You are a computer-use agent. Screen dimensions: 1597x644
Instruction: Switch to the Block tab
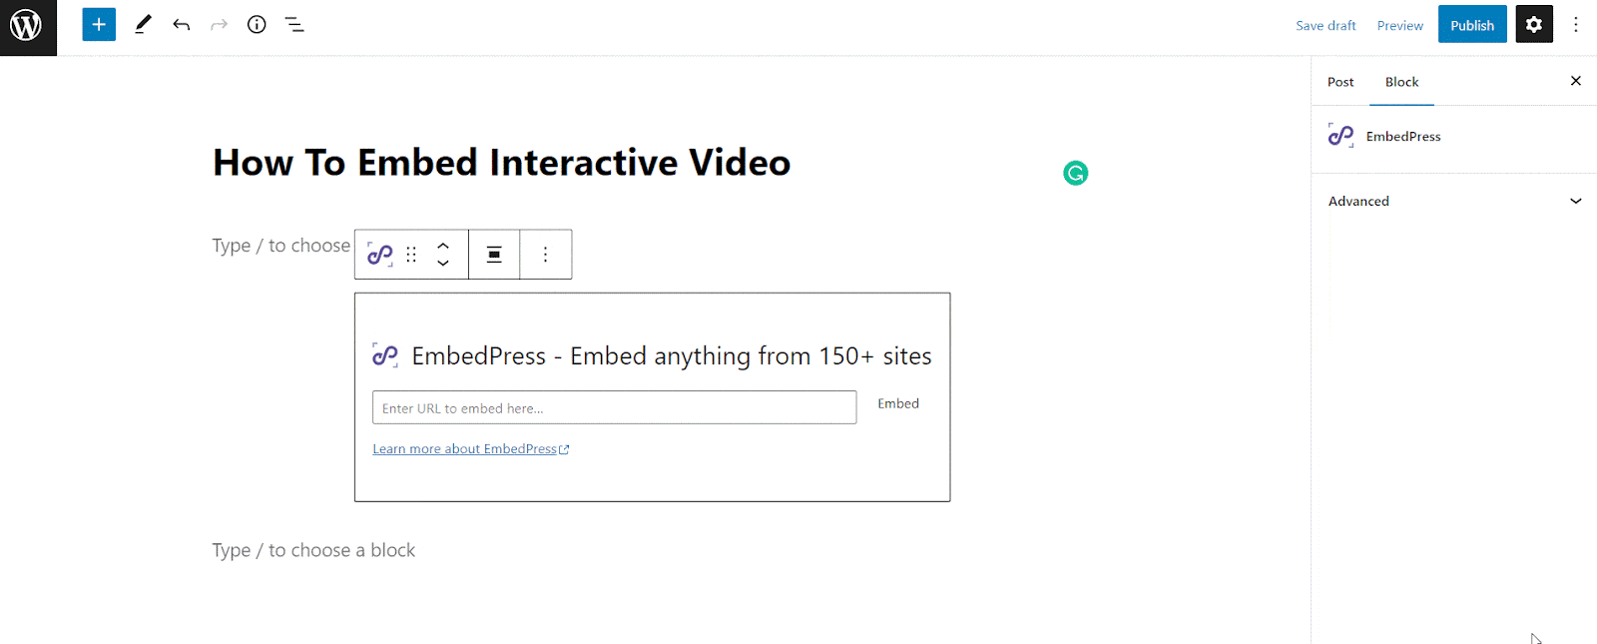pos(1401,82)
